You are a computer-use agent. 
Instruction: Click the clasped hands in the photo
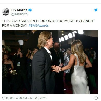tap(56, 69)
